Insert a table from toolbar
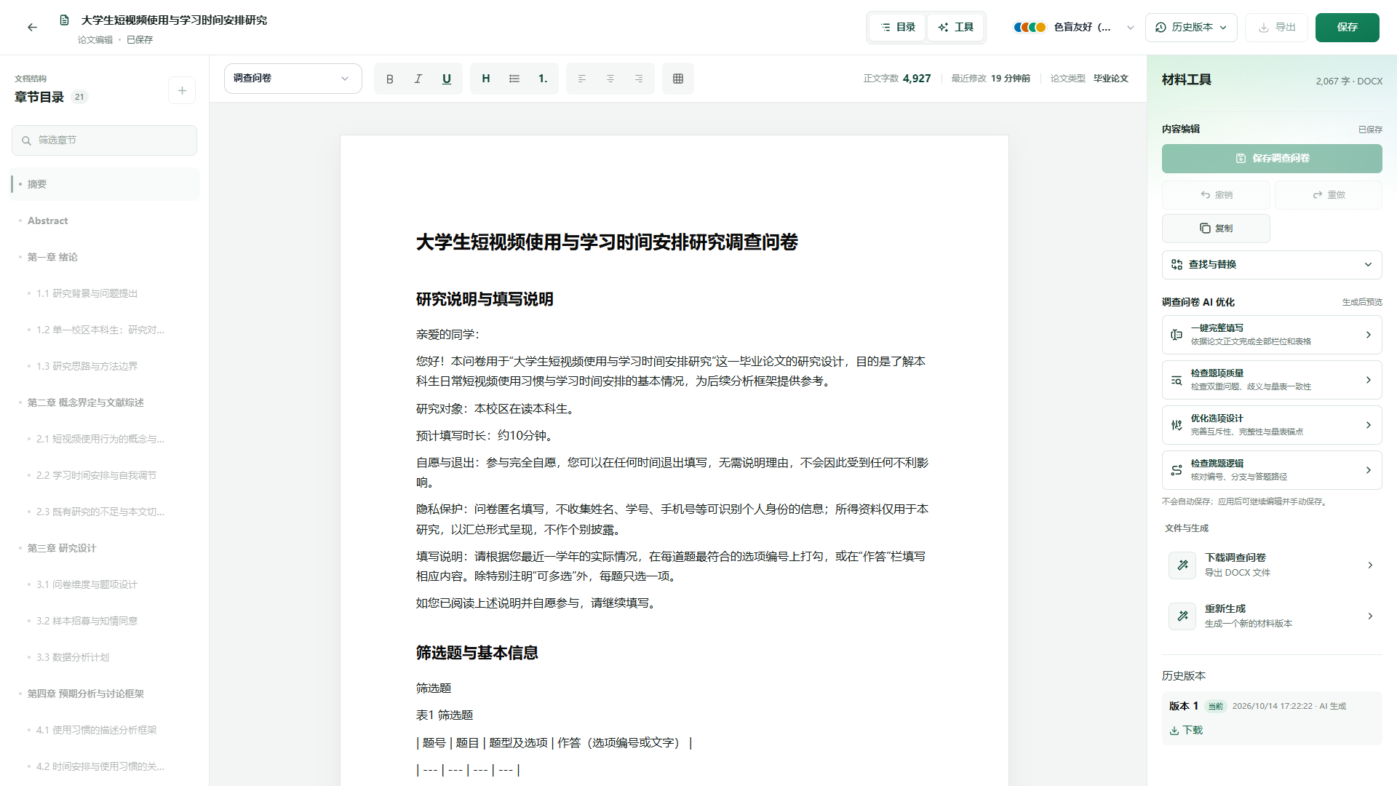This screenshot has width=1397, height=786. pos(678,79)
